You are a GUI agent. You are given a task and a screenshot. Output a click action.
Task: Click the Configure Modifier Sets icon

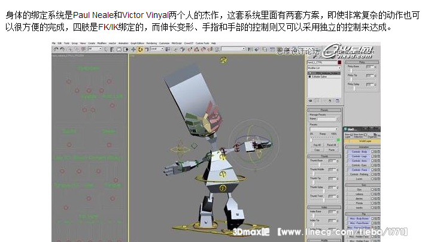click(x=337, y=101)
